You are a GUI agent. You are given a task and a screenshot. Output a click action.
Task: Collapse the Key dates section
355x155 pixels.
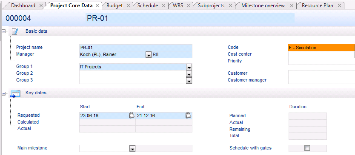3,93
